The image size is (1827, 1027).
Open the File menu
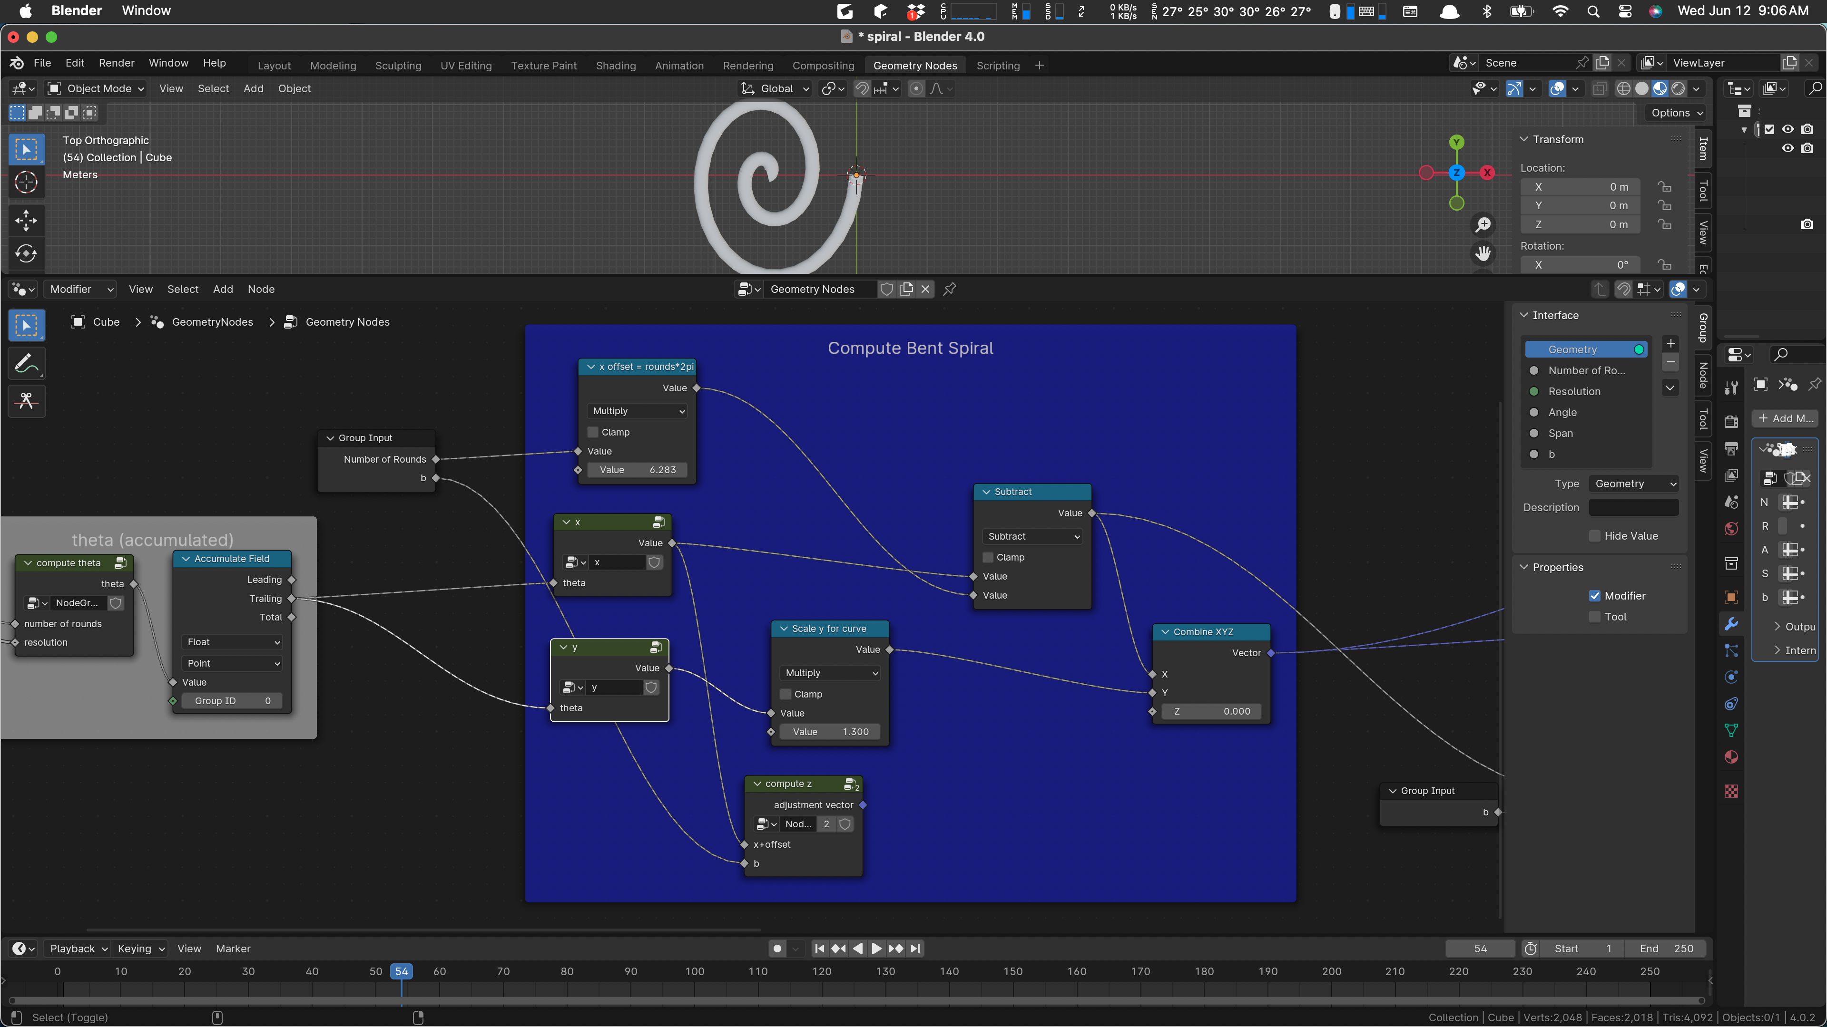(42, 62)
